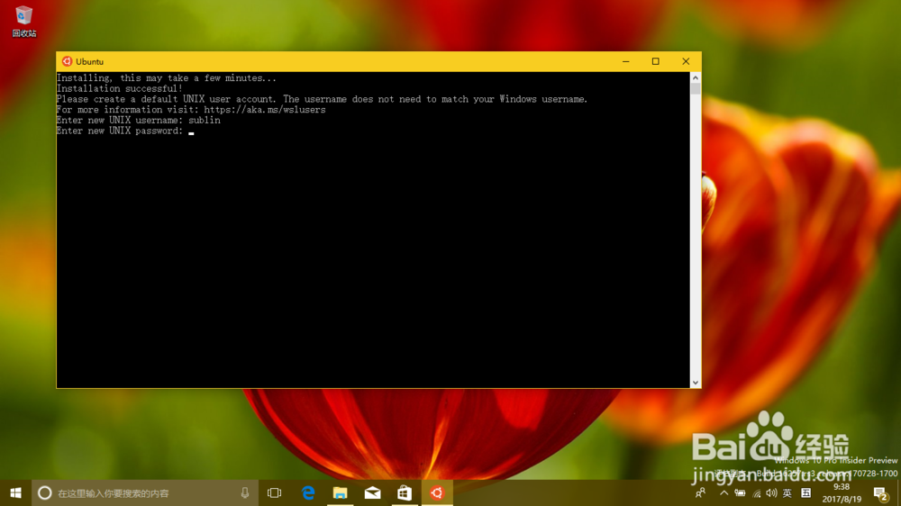Click the https://aka.ms/wslusers text
Image resolution: width=901 pixels, height=506 pixels.
pos(264,110)
